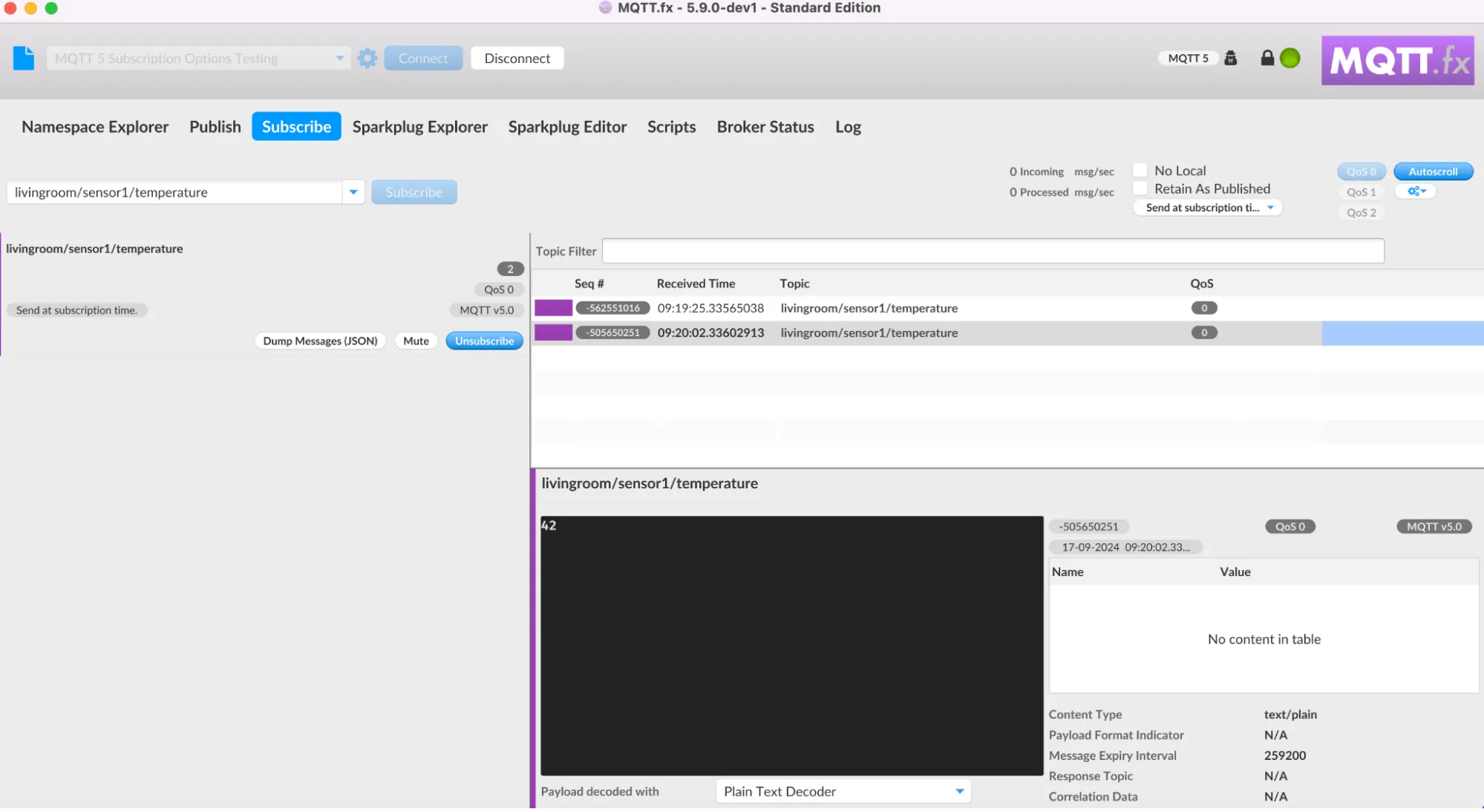This screenshot has width=1484, height=809.
Task: Select the Subscribe tab
Action: 296,127
